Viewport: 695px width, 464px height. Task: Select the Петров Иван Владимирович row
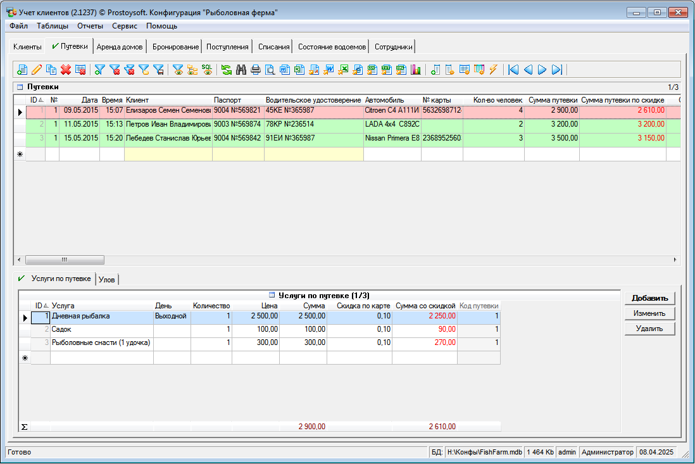pyautogui.click(x=168, y=125)
